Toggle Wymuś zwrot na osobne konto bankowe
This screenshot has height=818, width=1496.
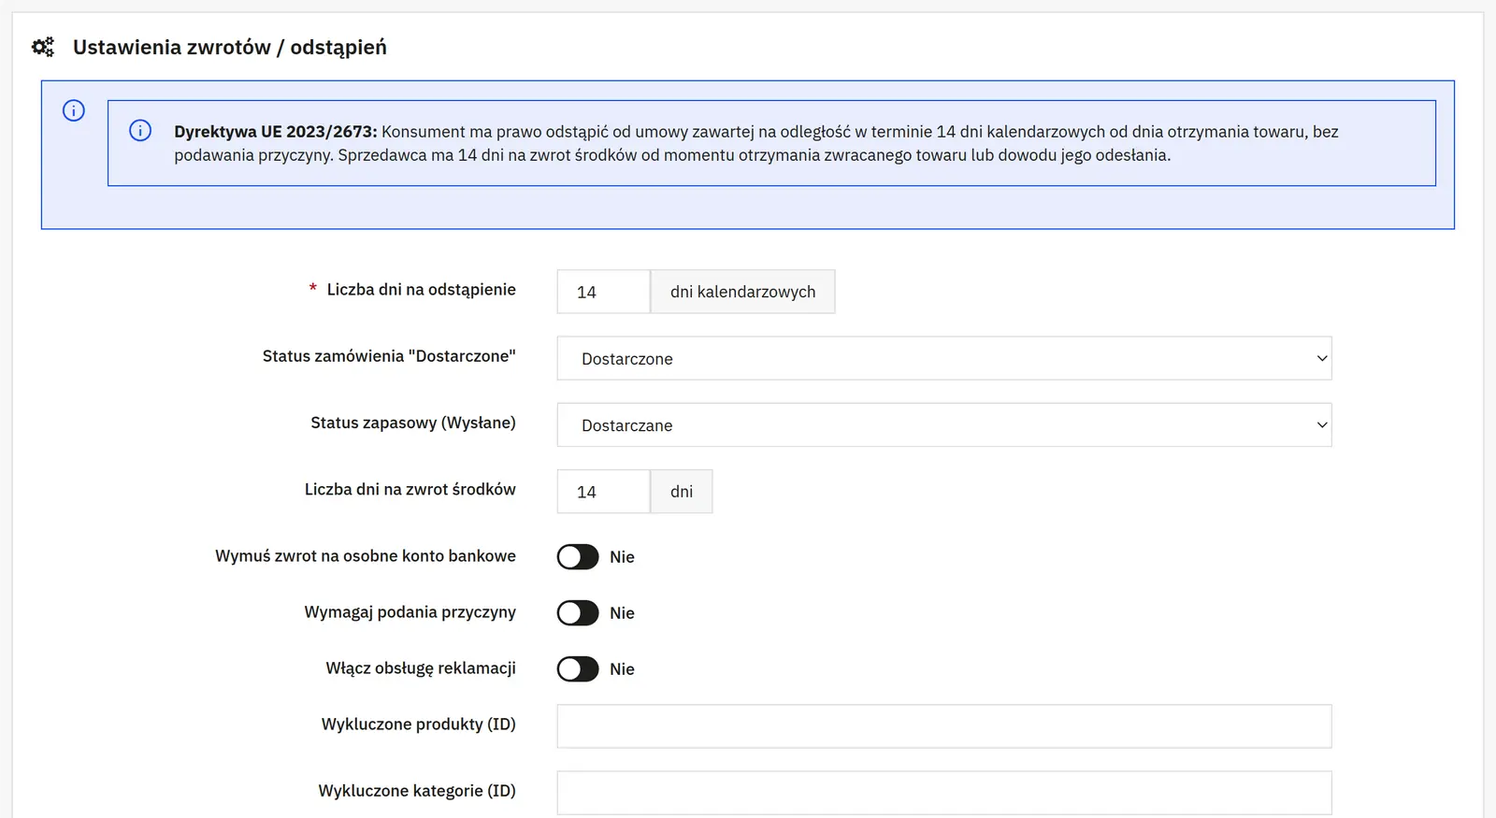(x=578, y=557)
